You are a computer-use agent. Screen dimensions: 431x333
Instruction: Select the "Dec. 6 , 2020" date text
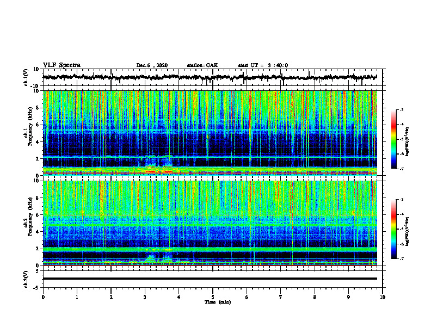click(x=152, y=65)
